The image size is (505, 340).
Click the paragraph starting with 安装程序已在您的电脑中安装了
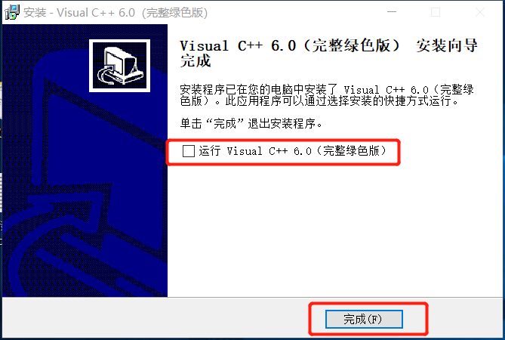327,95
